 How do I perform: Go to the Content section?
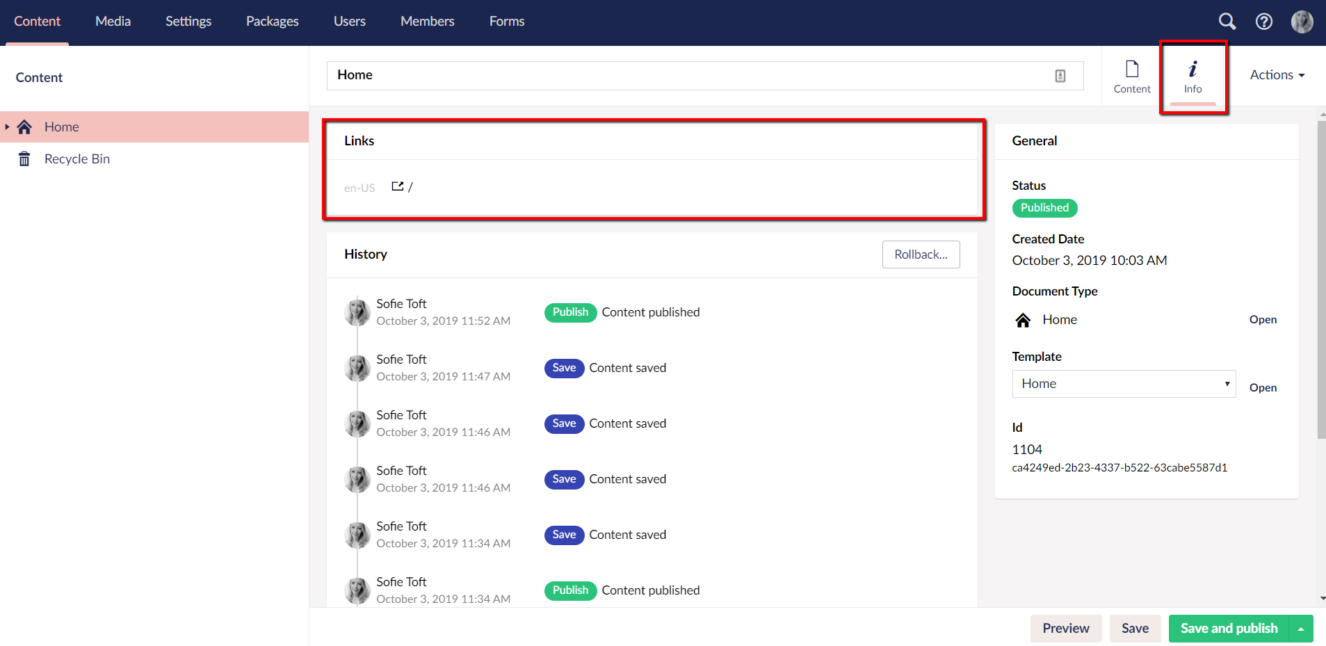(38, 22)
